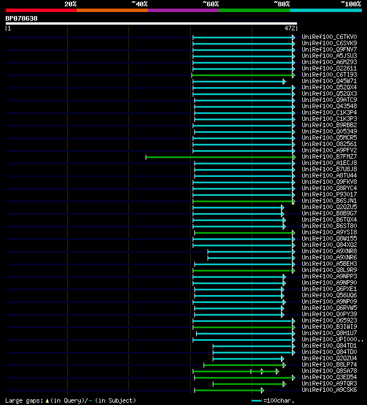Click the UniRef100_Q9ATC9 entry
367x405 pixels.
coord(329,100)
